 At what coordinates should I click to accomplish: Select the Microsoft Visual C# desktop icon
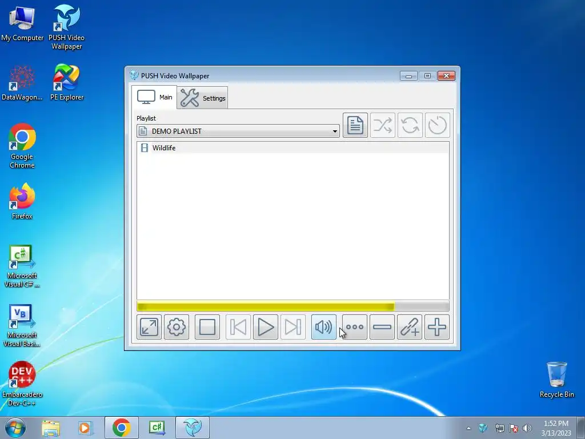click(22, 266)
